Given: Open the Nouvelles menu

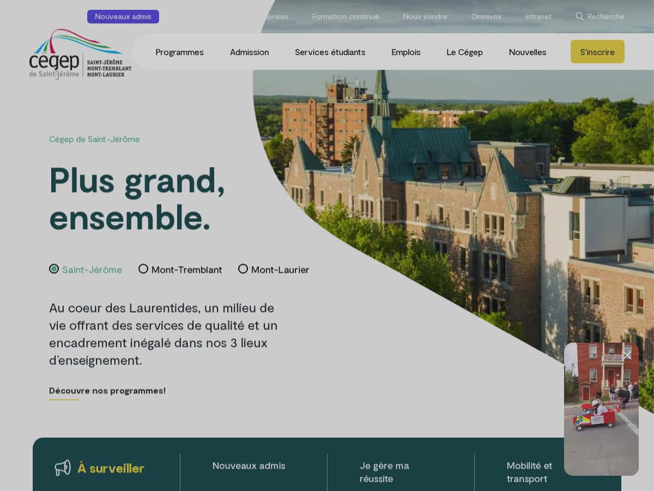Looking at the screenshot, I should click(528, 52).
